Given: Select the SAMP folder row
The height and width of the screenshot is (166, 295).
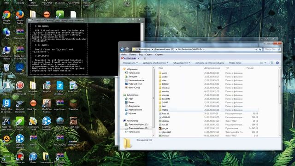Looking at the screenshot, I should point(208,102).
